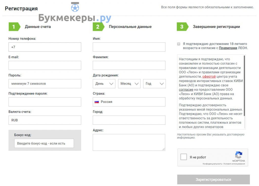The width and height of the screenshot is (259, 186).
Task: Open the День birth day dropdown
Action: [x=104, y=84]
